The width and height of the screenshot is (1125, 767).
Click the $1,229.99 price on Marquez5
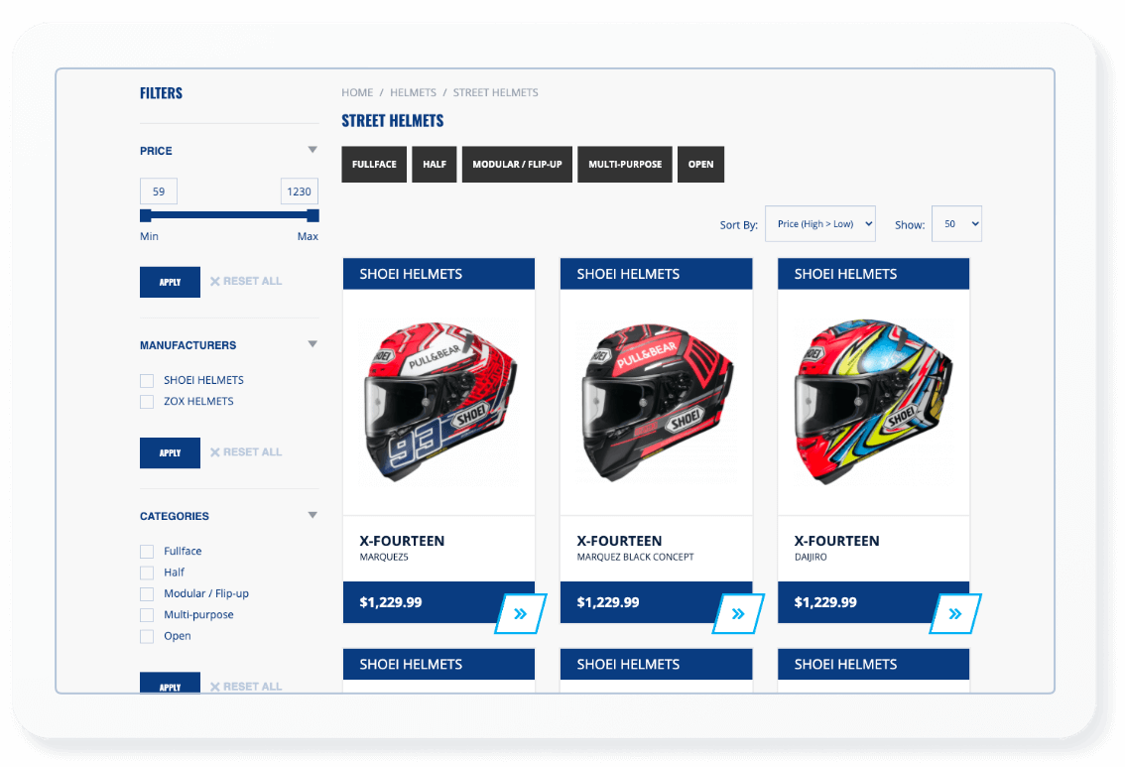[x=391, y=602]
